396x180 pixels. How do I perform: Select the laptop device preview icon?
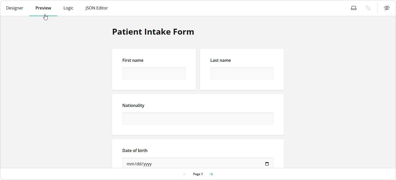353,8
